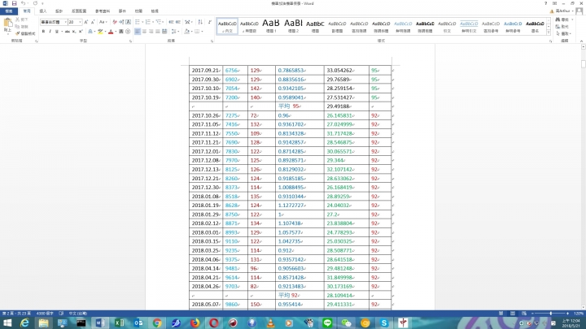Screen dimensions: 586x329
Task: Click the Format Painter button
Action: point(25,33)
